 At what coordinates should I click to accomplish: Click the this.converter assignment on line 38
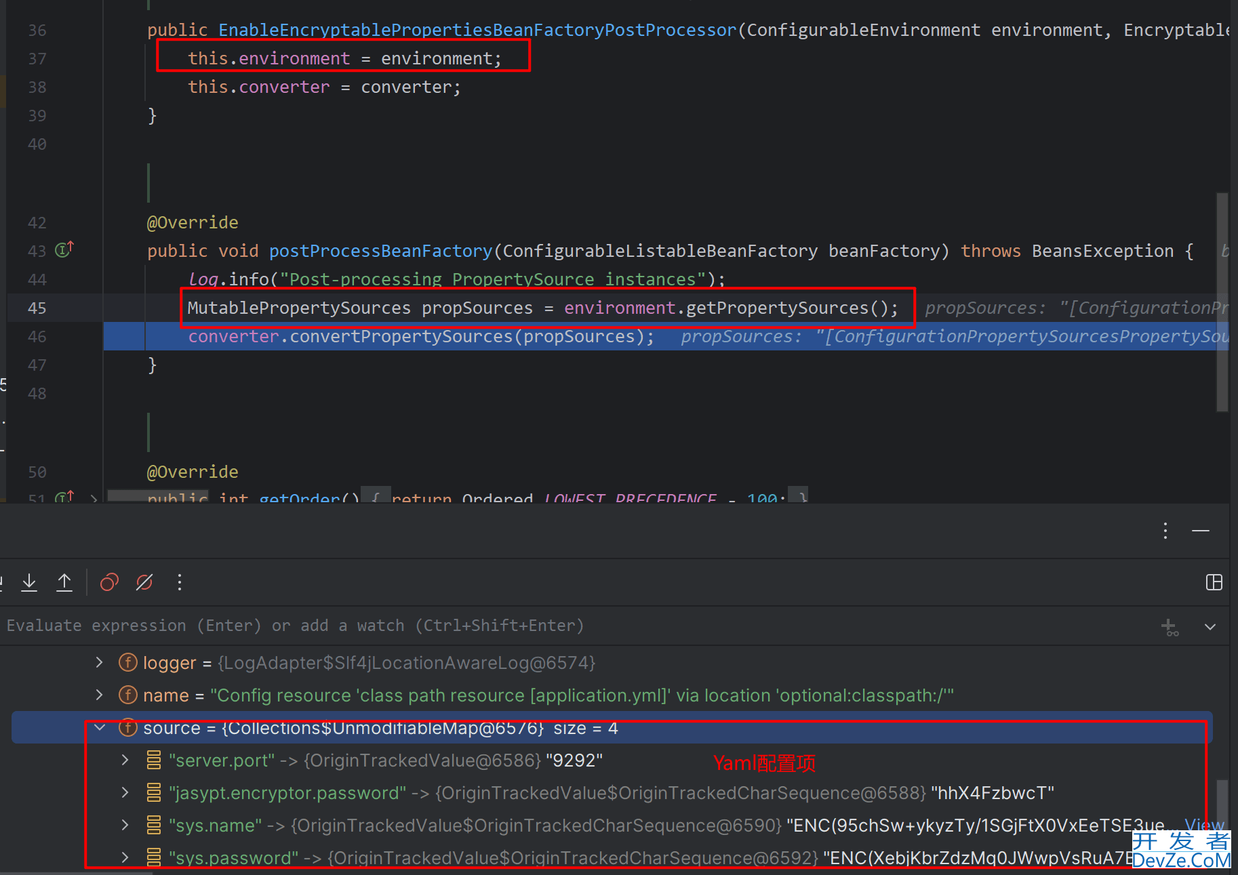pyautogui.click(x=324, y=87)
